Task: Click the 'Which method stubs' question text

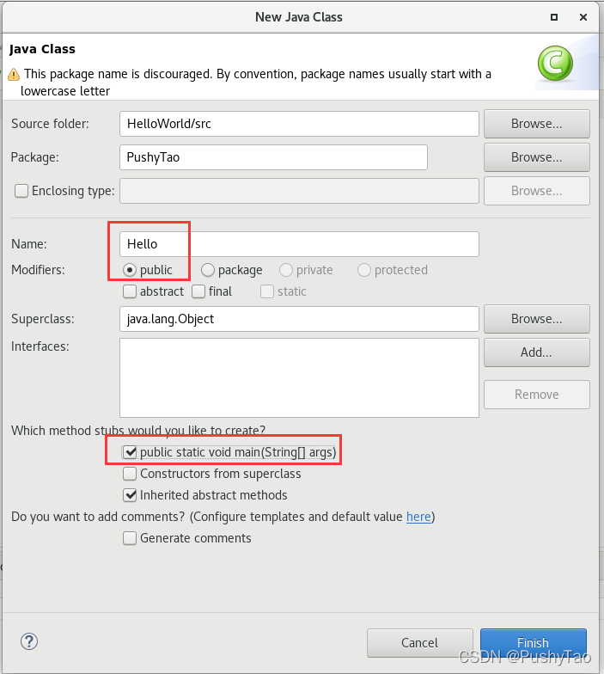Action: (138, 430)
